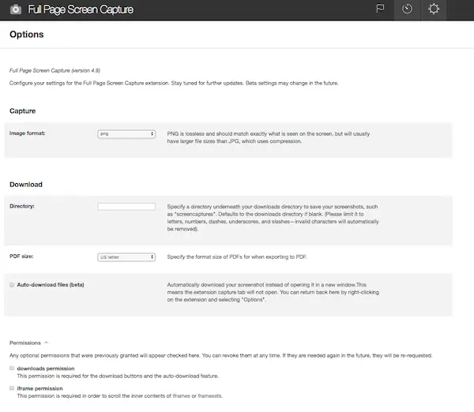The height and width of the screenshot is (412, 474).
Task: Click the Options page heading
Action: click(27, 35)
